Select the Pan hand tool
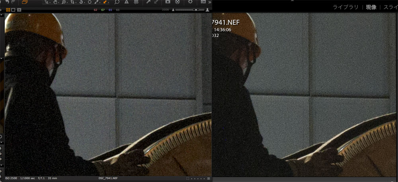The height and width of the screenshot is (182, 398). pos(55,2)
